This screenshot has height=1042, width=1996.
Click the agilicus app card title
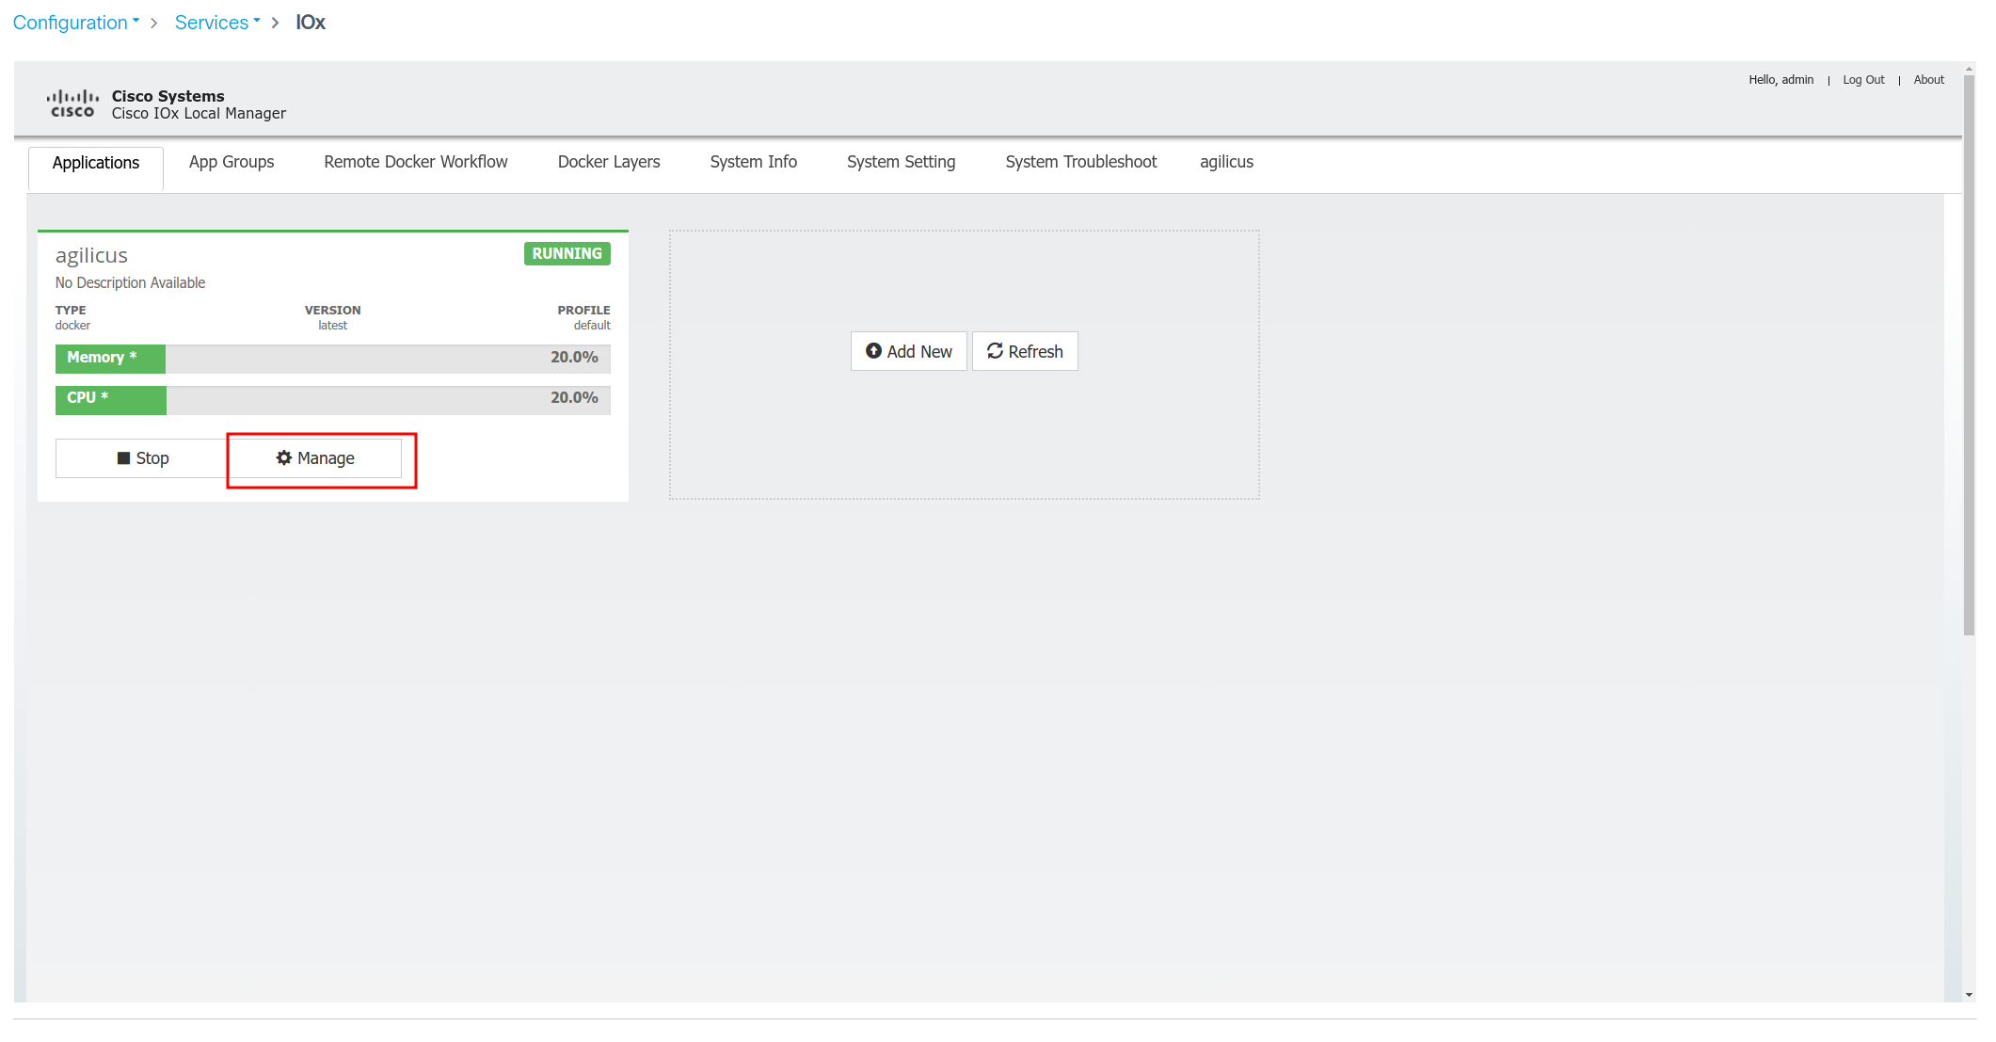point(91,256)
